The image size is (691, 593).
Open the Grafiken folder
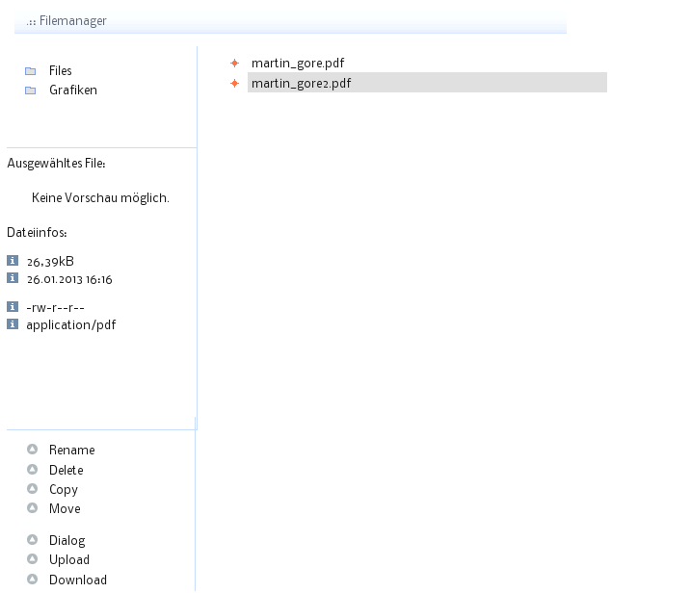(x=73, y=90)
